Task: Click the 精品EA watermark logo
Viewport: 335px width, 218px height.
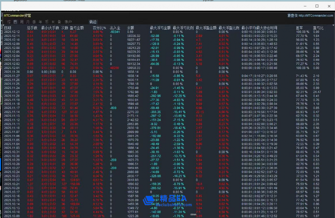Action: tap(167, 201)
